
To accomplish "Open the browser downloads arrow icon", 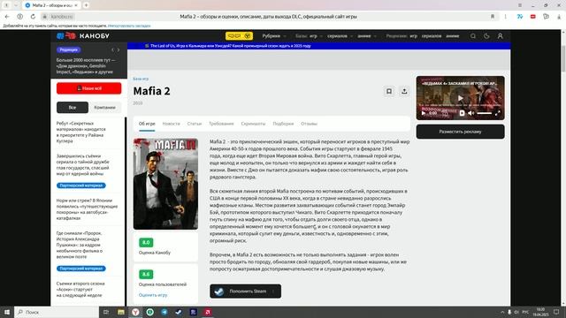I will [x=559, y=17].
